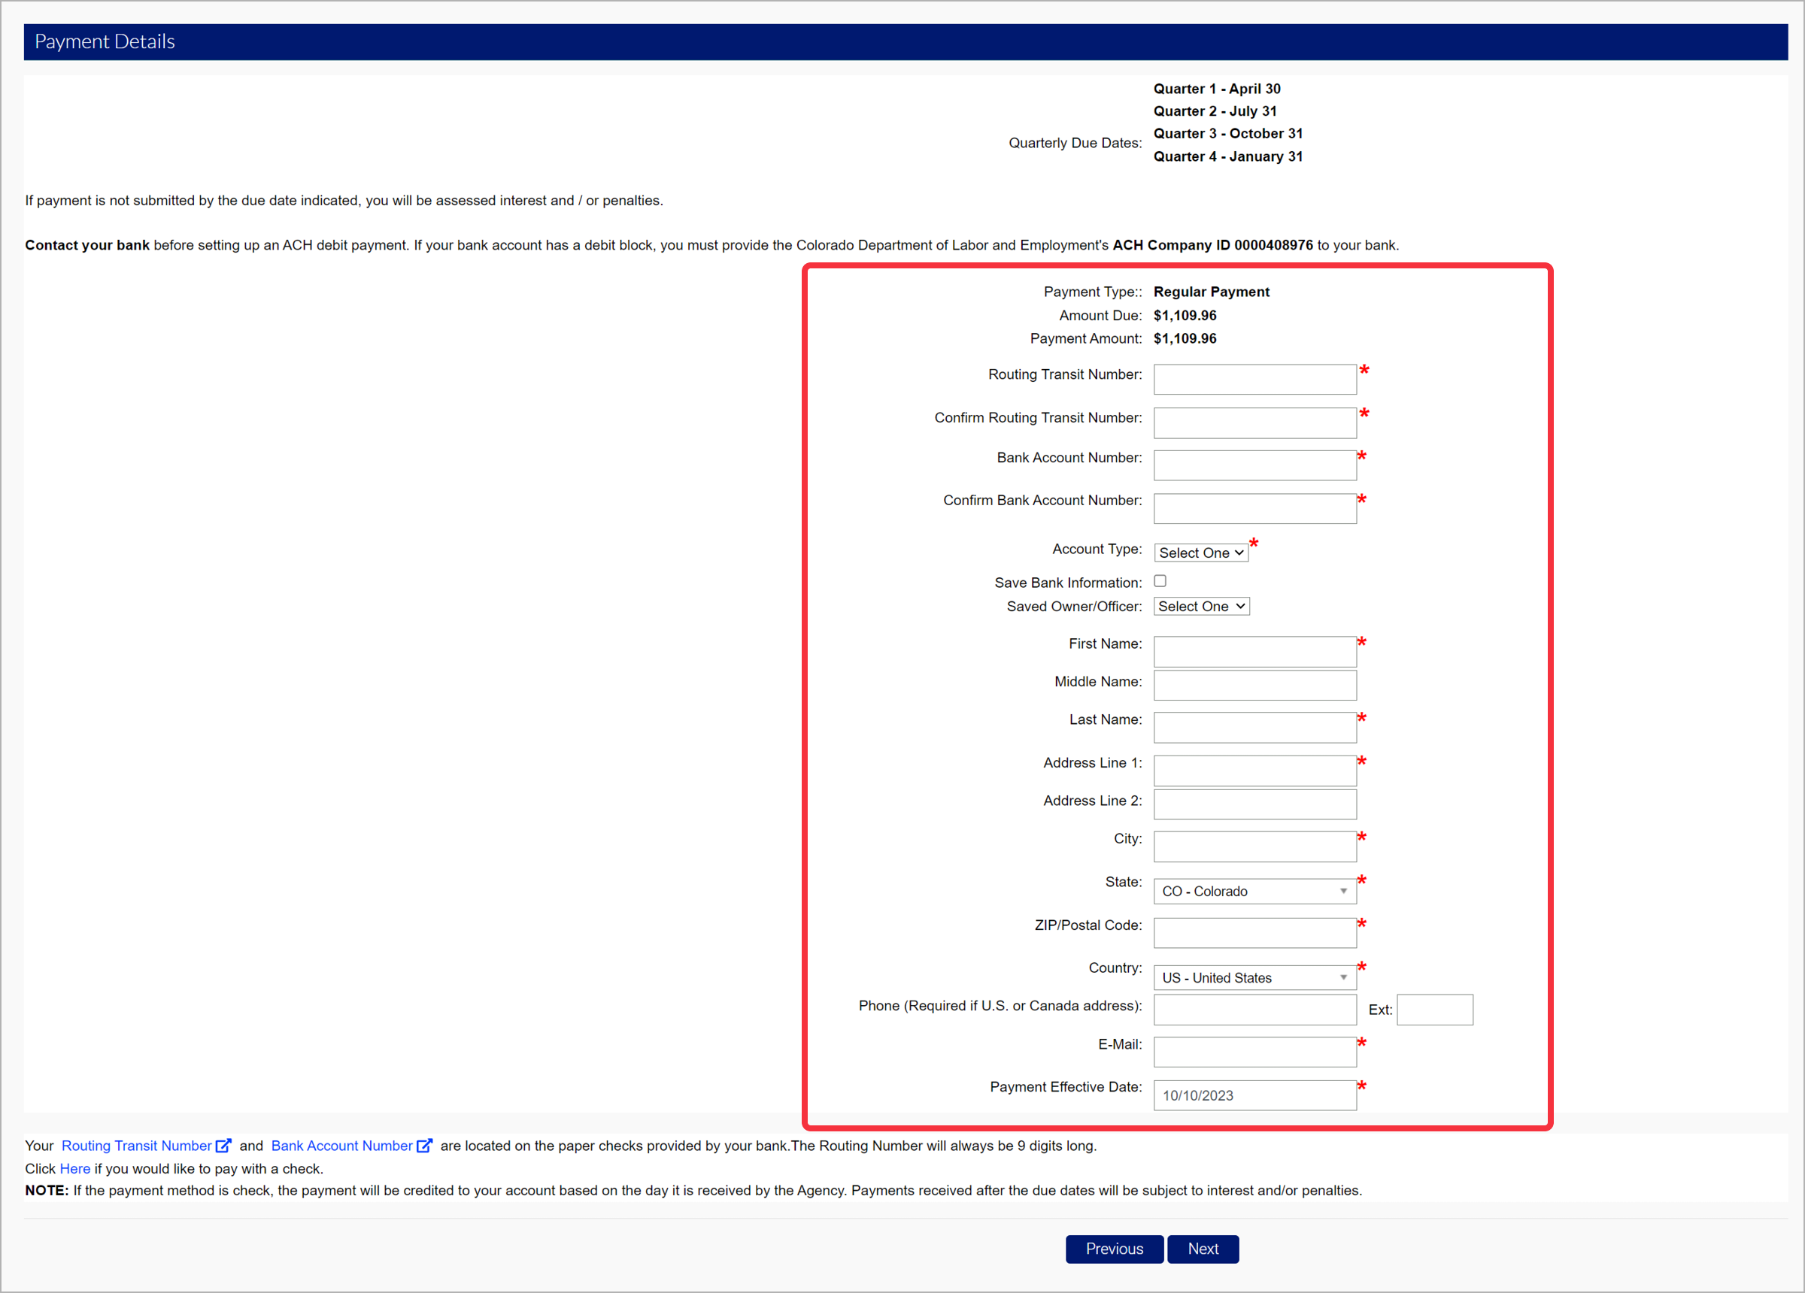Viewport: 1805px width, 1293px height.
Task: Click the Next button
Action: pos(1203,1249)
